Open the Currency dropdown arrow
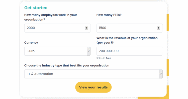The image size is (188, 99). (88, 51)
